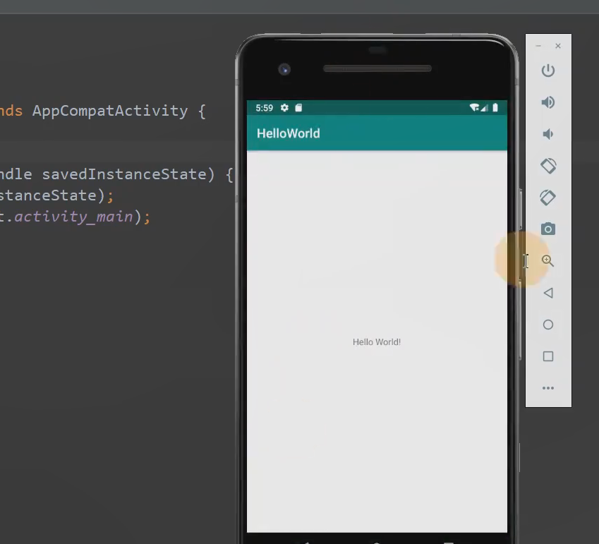Raise volume with the volume up icon

(x=547, y=102)
